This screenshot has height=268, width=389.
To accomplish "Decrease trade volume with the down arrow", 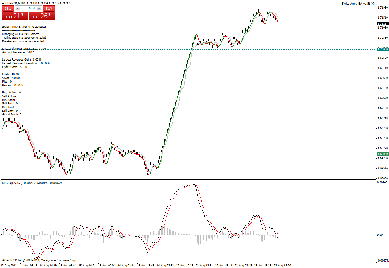I will (17, 9).
